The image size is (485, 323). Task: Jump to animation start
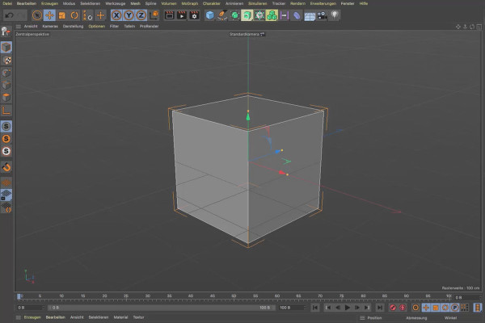pos(315,308)
